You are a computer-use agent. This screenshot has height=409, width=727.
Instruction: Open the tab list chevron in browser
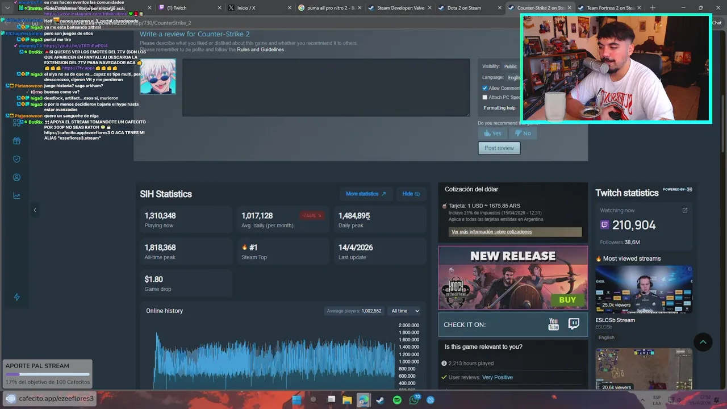tap(7, 8)
